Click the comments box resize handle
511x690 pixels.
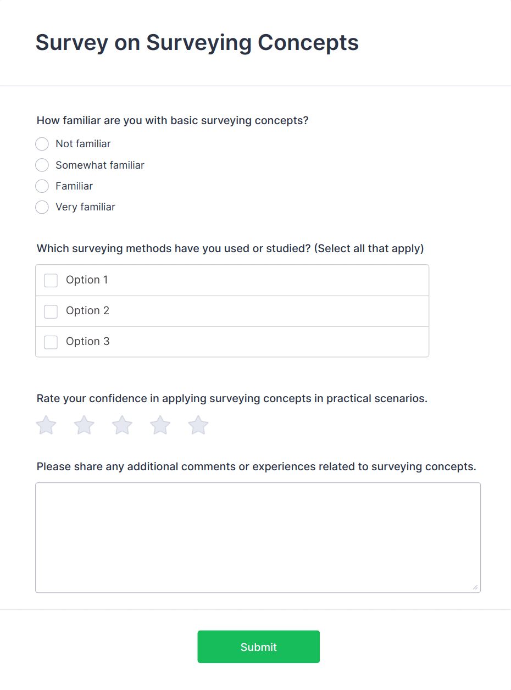(x=475, y=587)
